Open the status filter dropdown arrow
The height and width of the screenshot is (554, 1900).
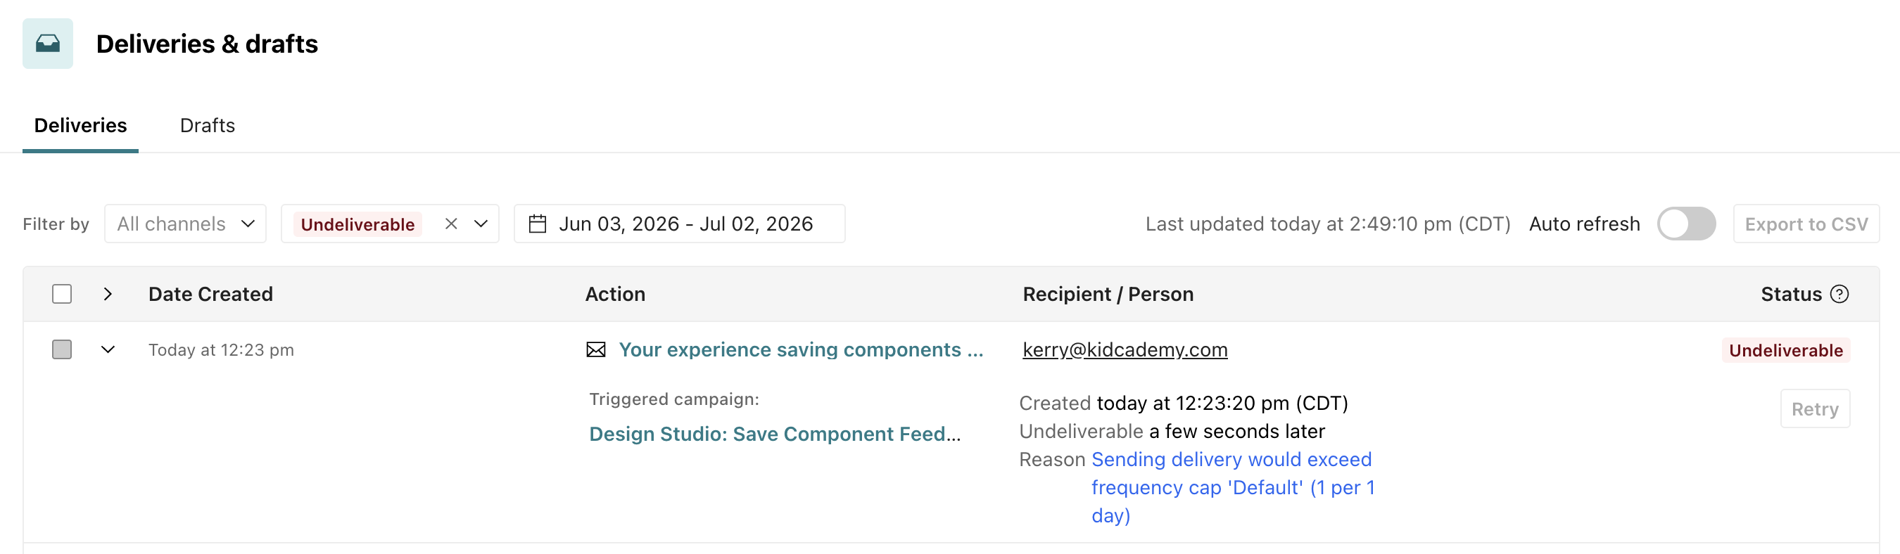(481, 224)
